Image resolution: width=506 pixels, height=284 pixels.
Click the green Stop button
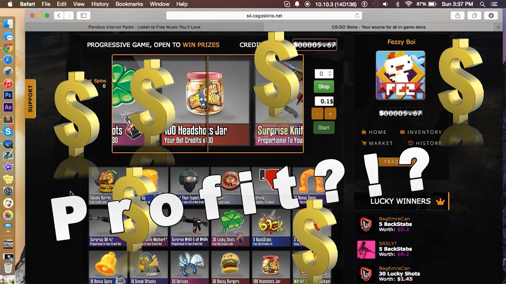tap(324, 86)
